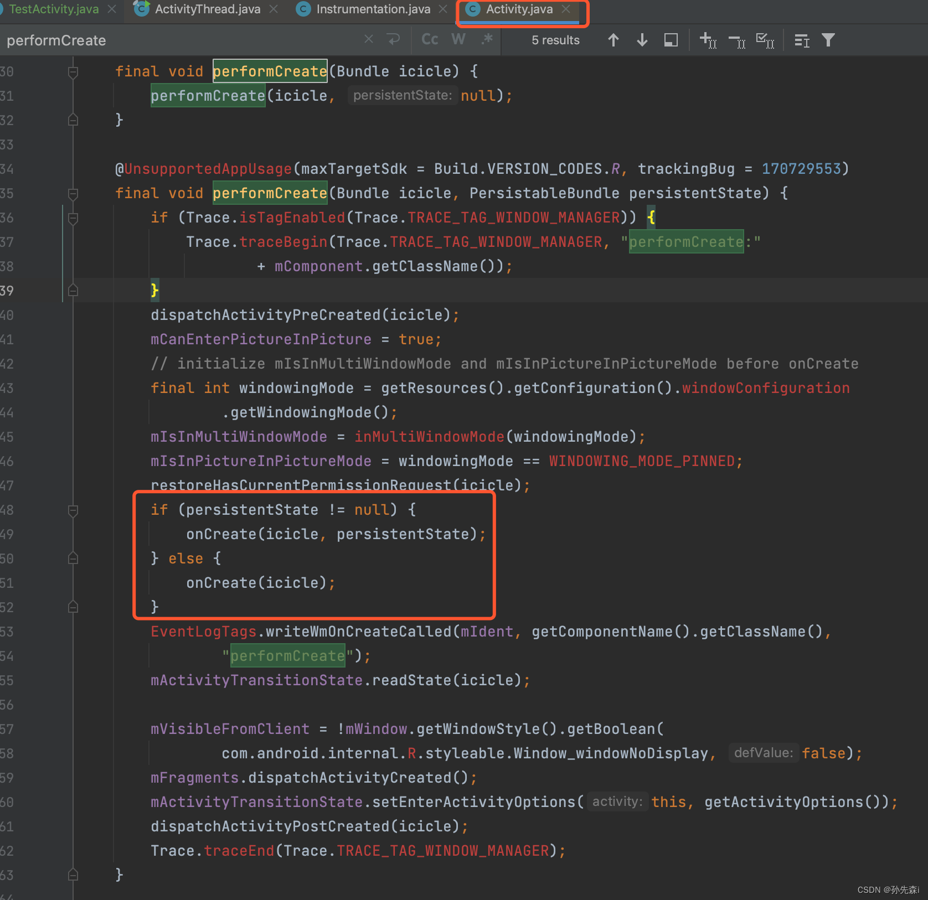Viewport: 928px width, 900px height.
Task: Select the Activity.java tab
Action: pos(519,9)
